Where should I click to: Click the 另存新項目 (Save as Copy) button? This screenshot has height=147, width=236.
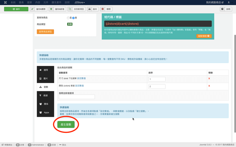click(77, 9)
